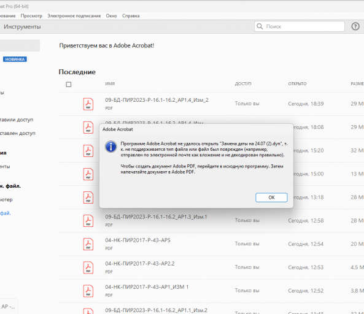This screenshot has width=364, height=314.
Task: Click the help question mark icon
Action: coord(355,26)
